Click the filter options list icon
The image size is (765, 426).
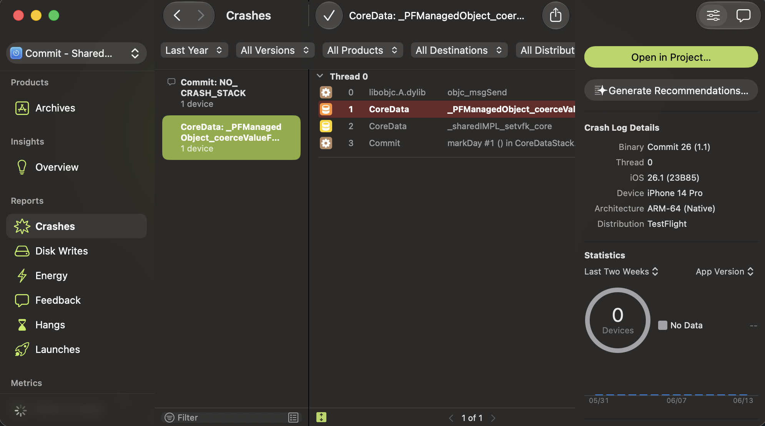click(x=293, y=418)
